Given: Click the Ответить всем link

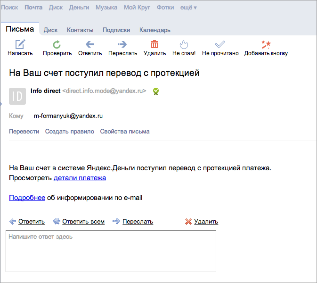Looking at the screenshot, I should pos(83,222).
